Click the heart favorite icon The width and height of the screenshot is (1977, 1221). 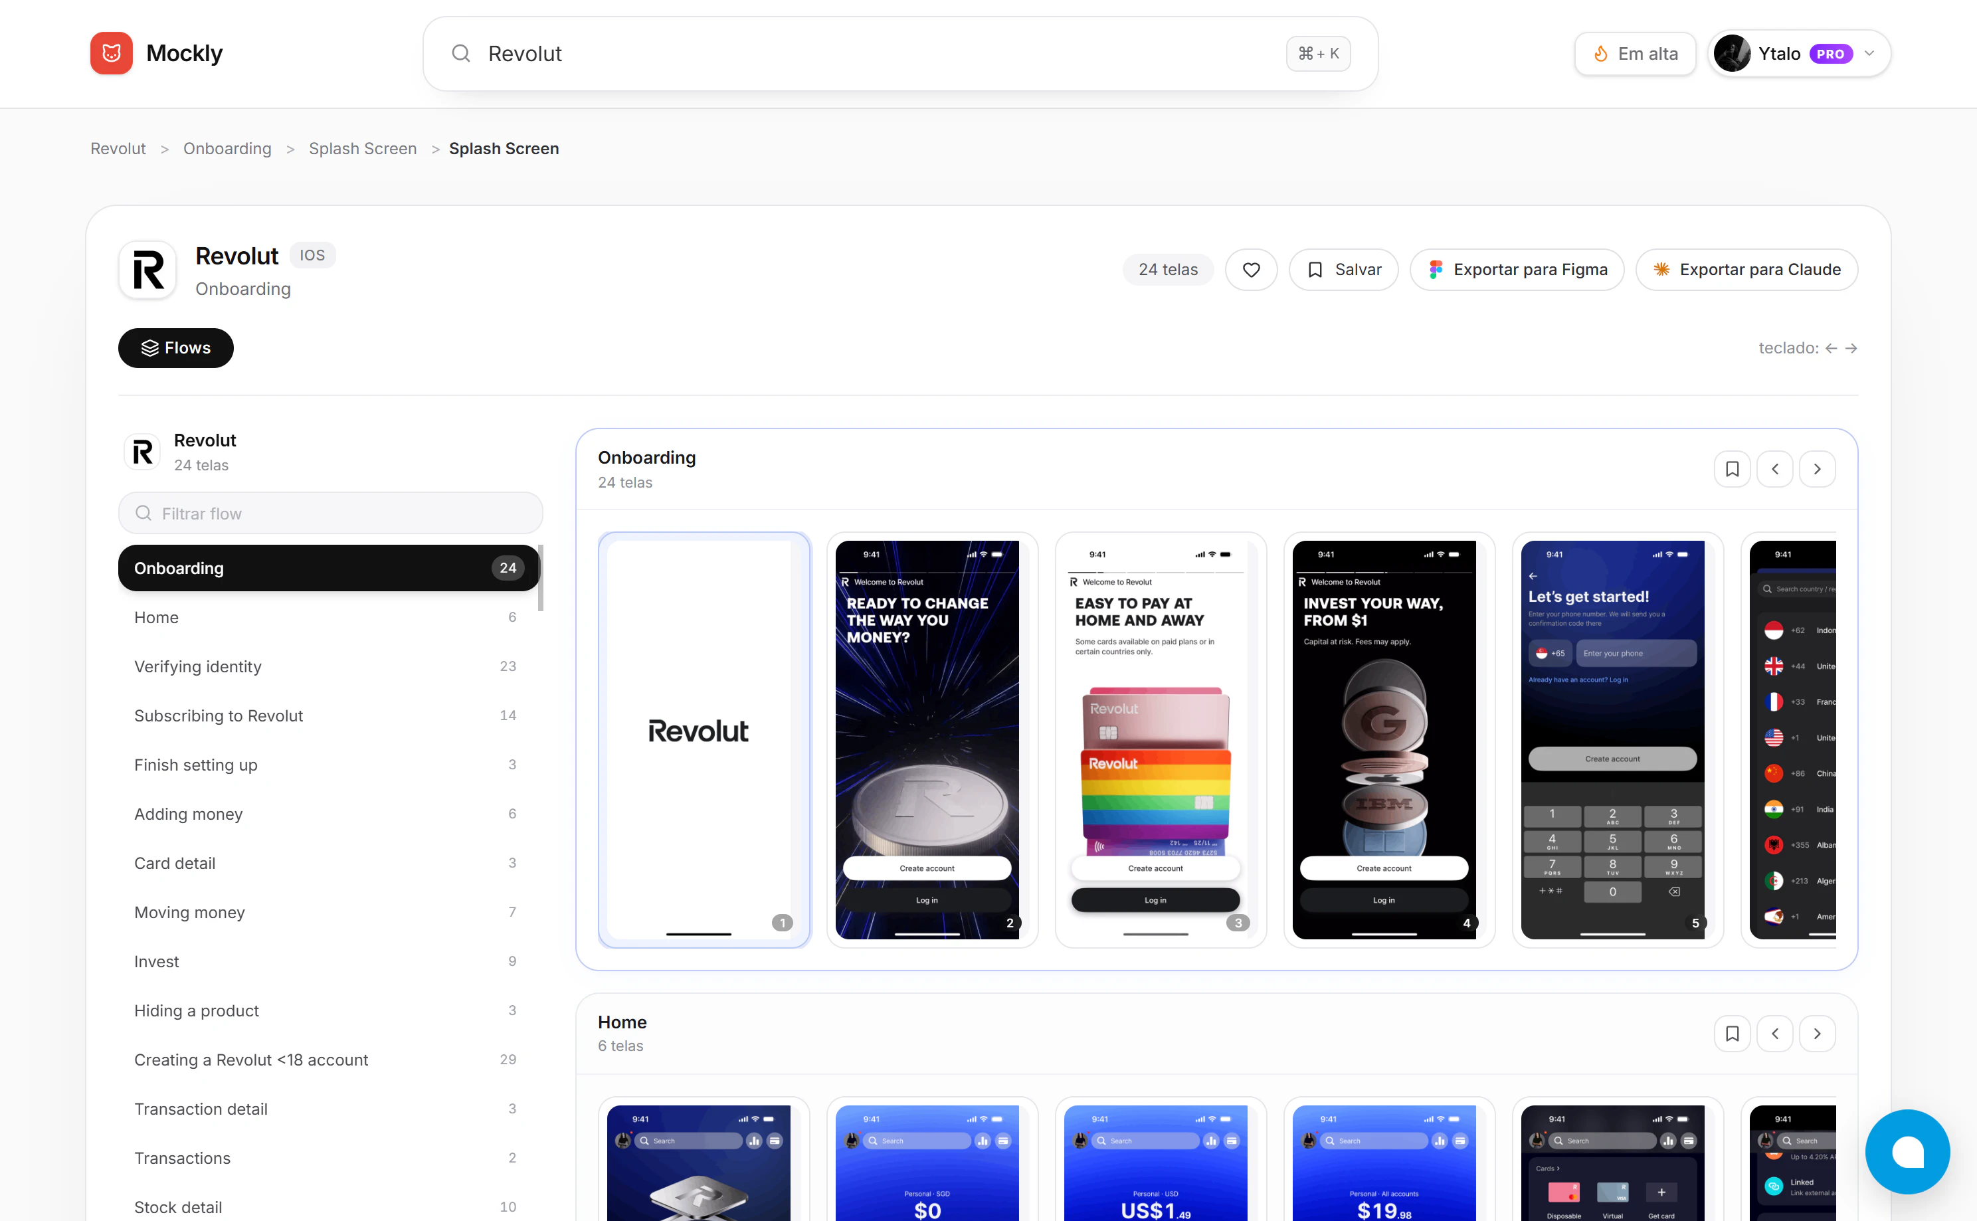click(1251, 270)
